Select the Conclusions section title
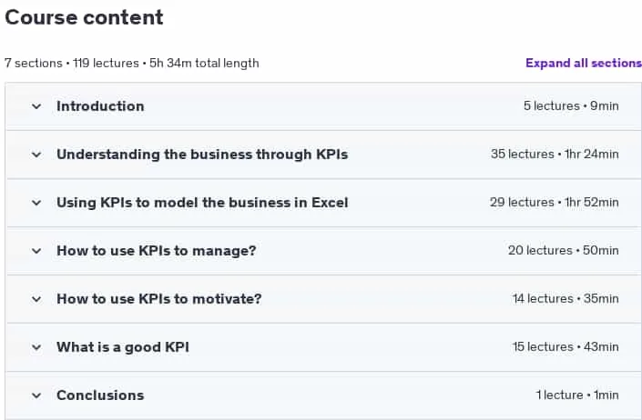642x420 pixels. click(x=100, y=395)
